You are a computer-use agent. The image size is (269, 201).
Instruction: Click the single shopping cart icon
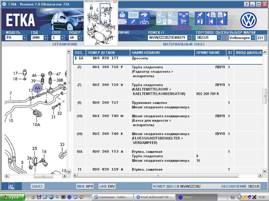(x=183, y=22)
